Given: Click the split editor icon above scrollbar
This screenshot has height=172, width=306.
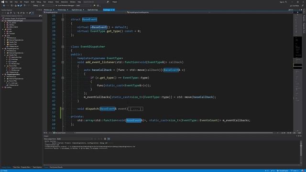Looking at the screenshot, I should pyautogui.click(x=297, y=12).
